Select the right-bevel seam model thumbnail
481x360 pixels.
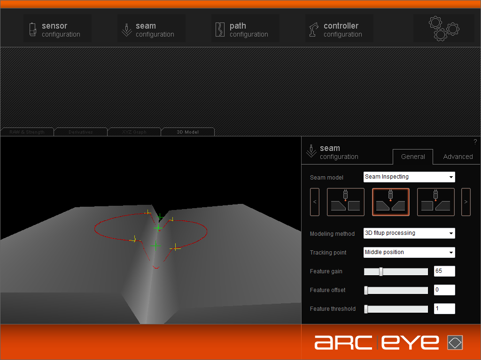pos(435,202)
